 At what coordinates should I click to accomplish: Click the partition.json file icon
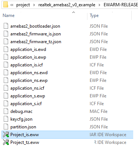tap(6, 127)
